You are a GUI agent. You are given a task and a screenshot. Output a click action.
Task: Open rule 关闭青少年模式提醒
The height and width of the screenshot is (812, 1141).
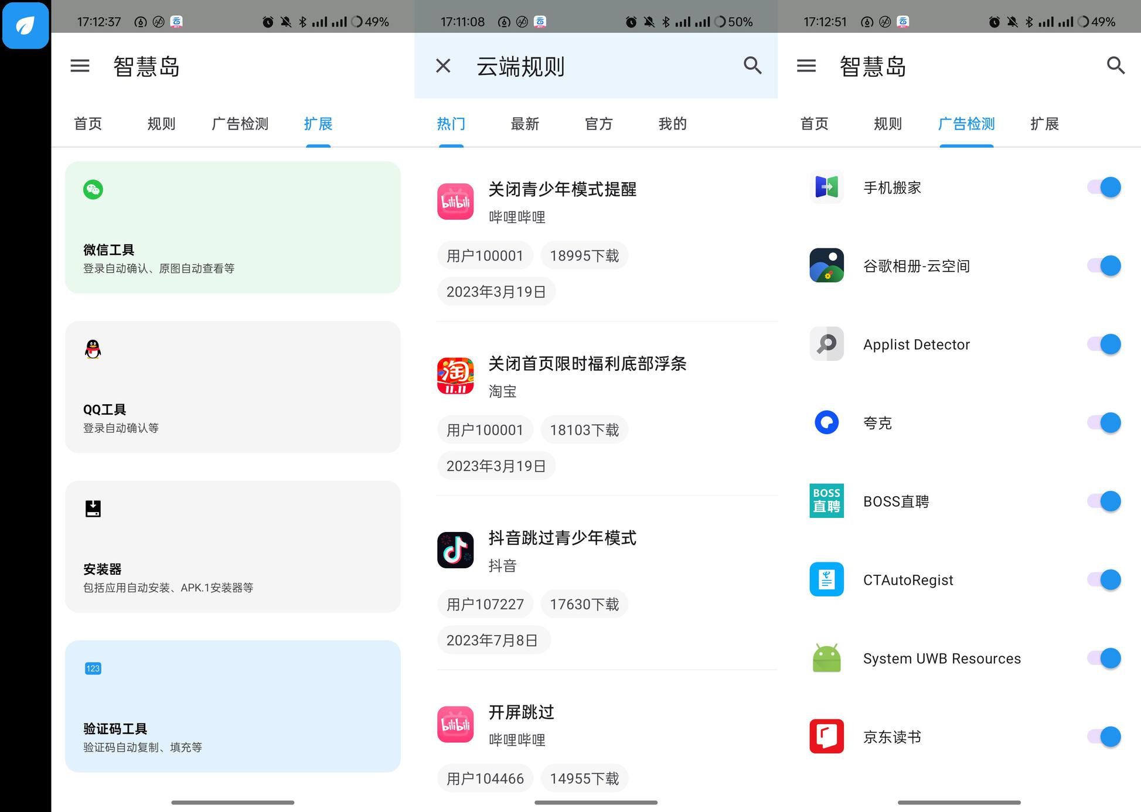[x=563, y=189]
